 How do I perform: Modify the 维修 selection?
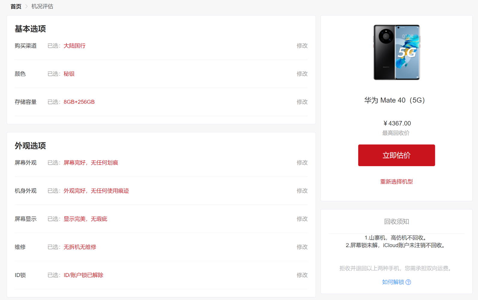pos(302,247)
